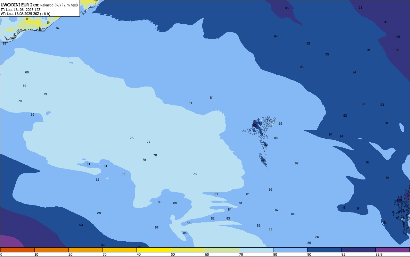
Task: Click the legend tick label '99.9'
Action: (379, 254)
